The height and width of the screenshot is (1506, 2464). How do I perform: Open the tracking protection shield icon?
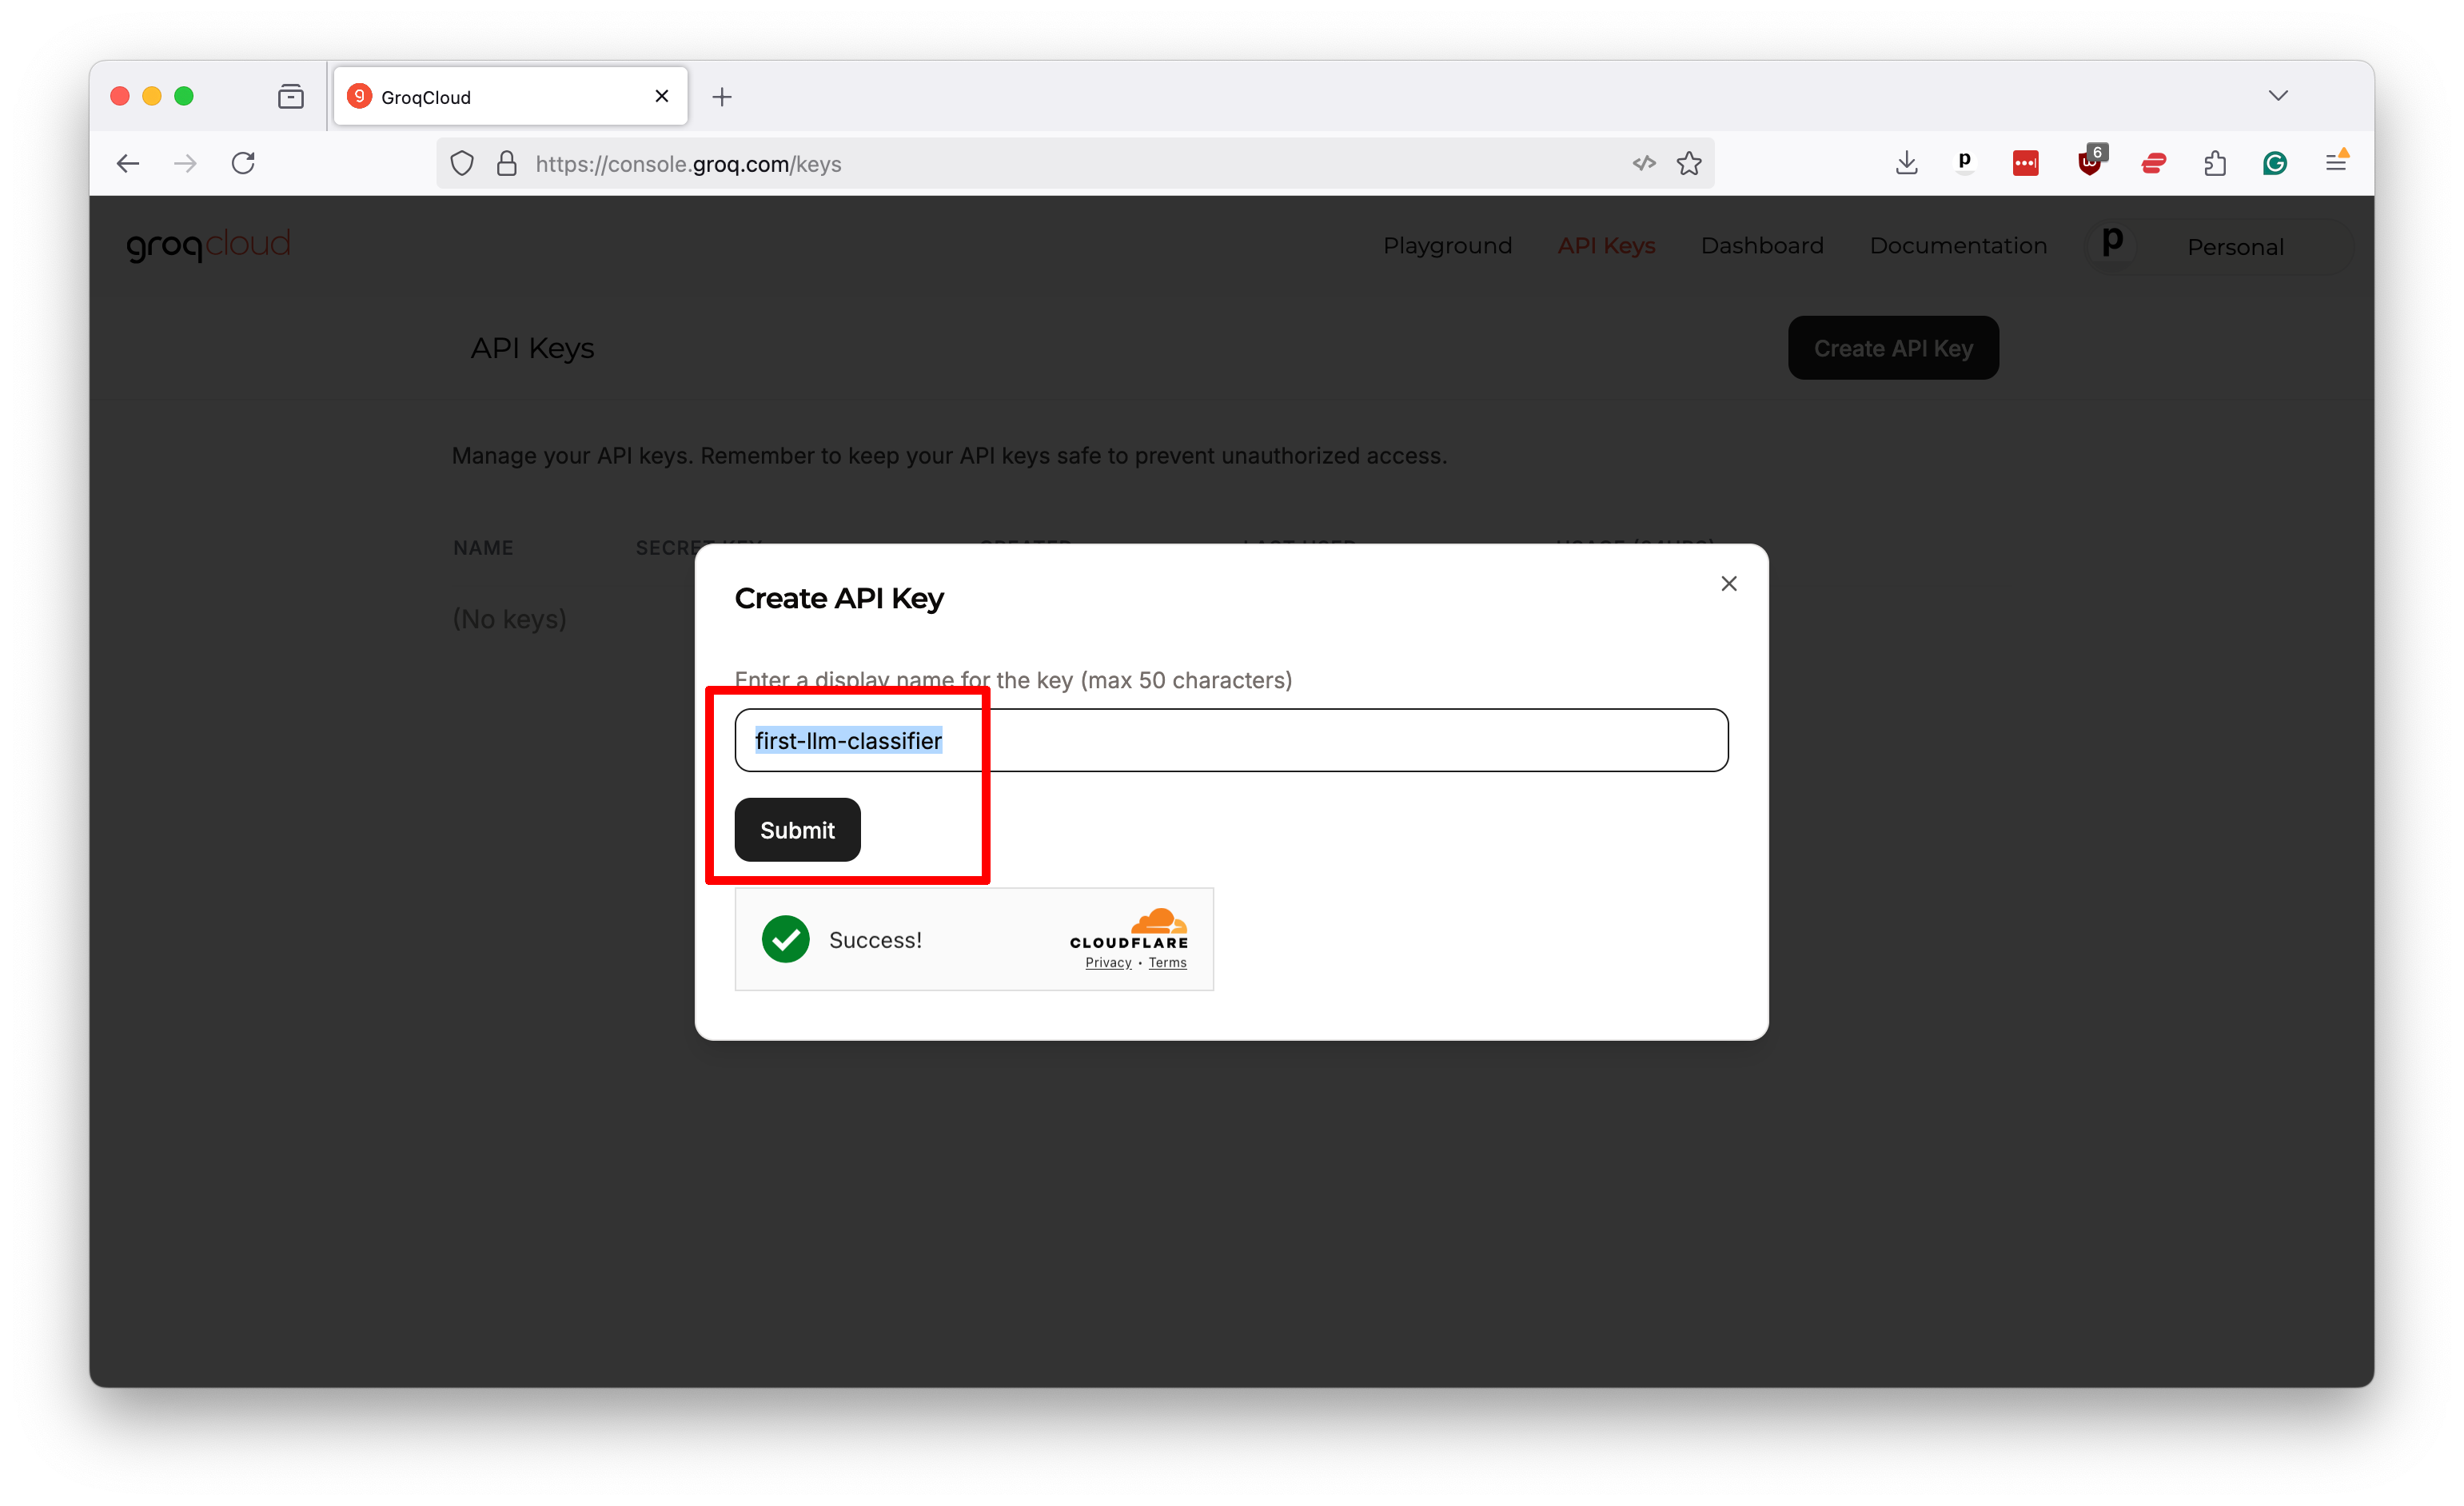tap(462, 163)
